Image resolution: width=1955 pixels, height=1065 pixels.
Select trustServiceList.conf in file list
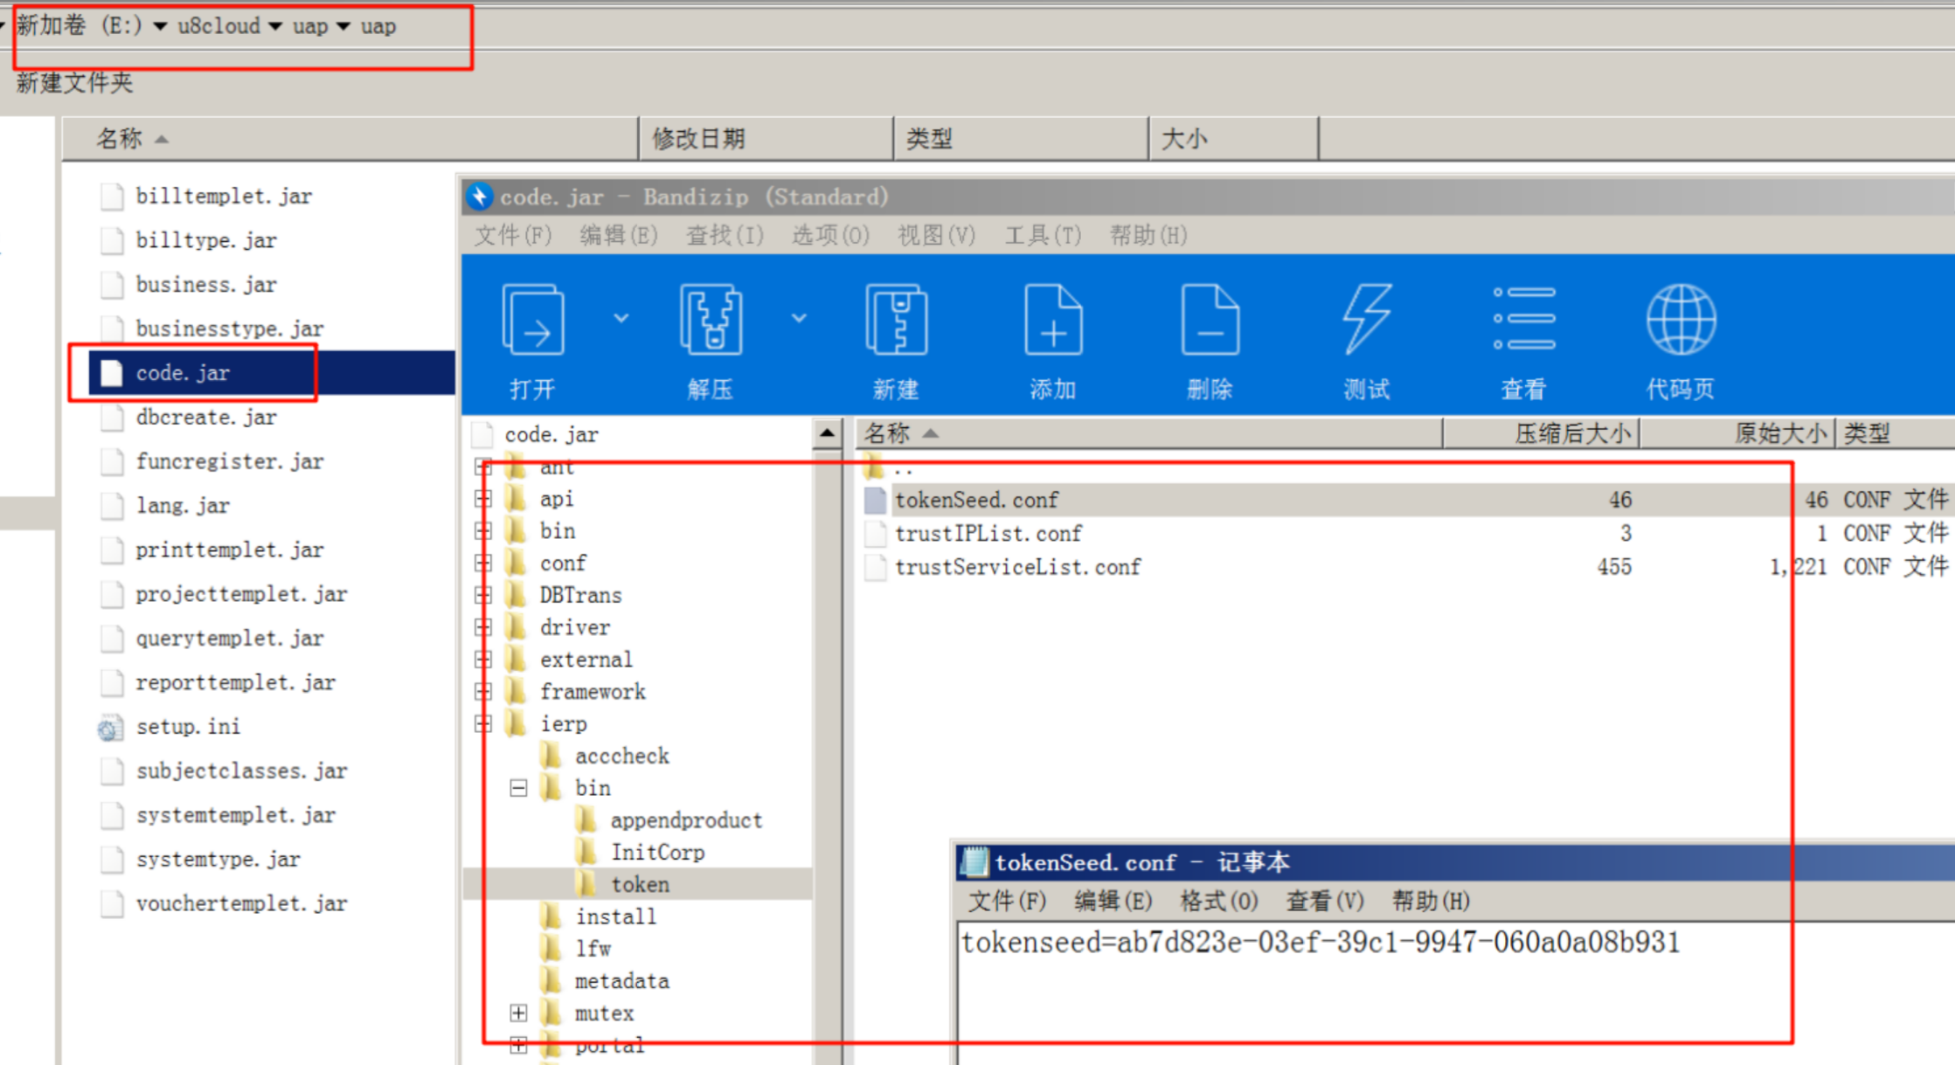coord(1017,567)
